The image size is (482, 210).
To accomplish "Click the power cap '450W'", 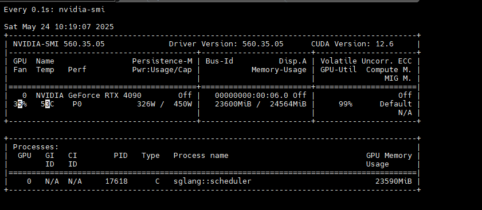I will (183, 104).
